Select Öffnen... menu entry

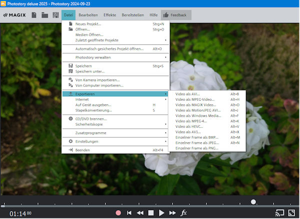click(115, 29)
